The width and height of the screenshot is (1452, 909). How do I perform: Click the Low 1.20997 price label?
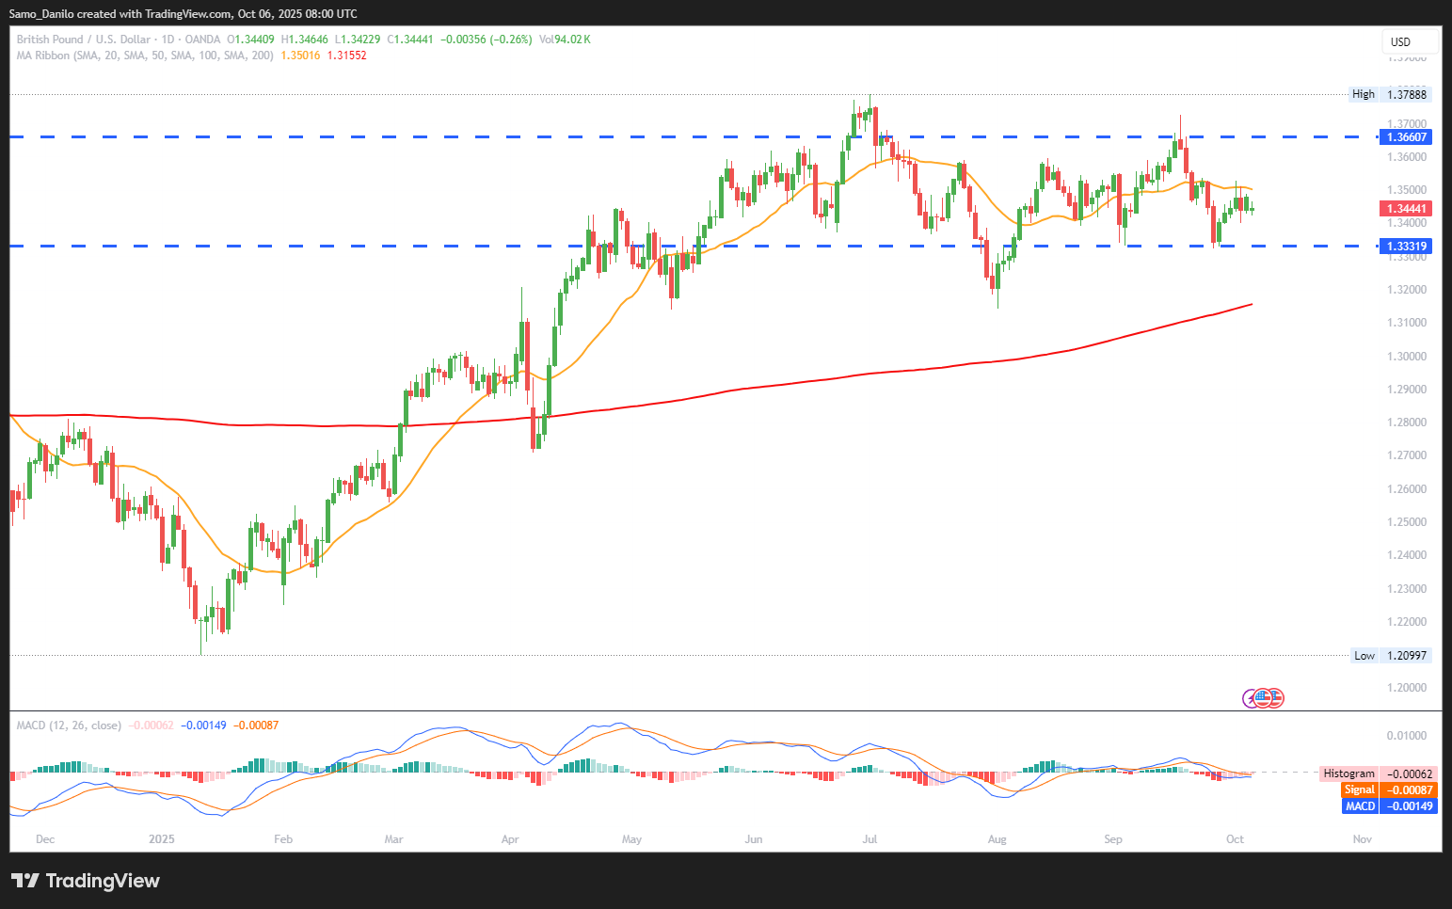[1390, 656]
